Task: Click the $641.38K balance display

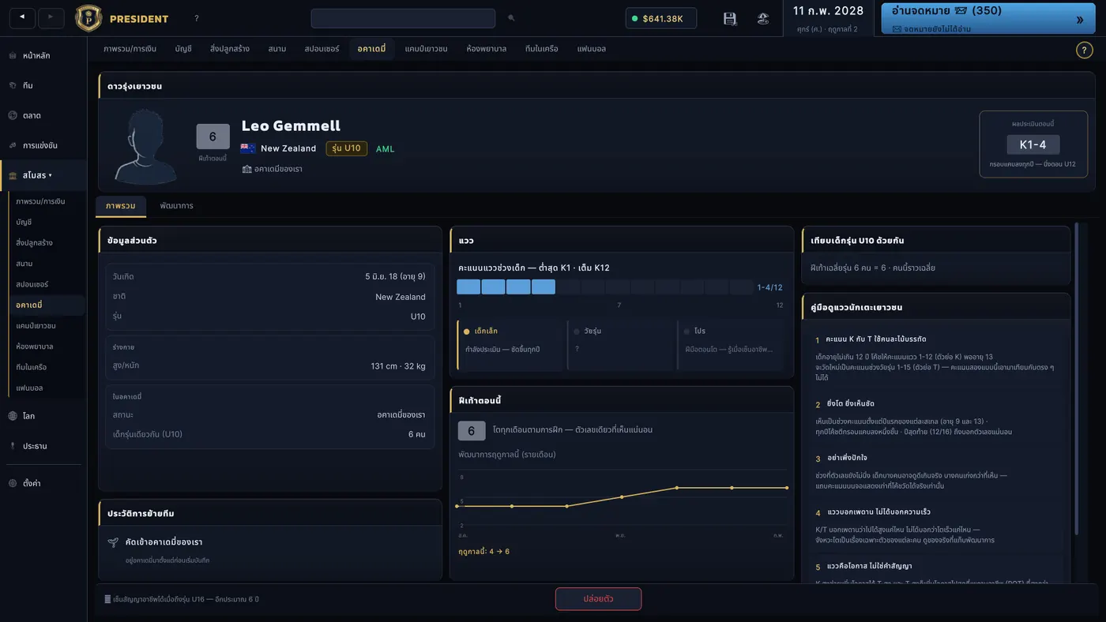Action: (660, 18)
